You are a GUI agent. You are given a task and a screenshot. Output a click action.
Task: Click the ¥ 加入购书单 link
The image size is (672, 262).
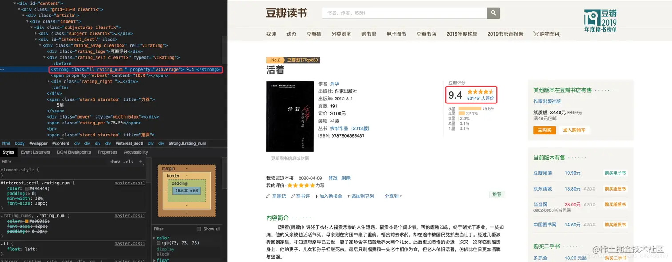328,196
